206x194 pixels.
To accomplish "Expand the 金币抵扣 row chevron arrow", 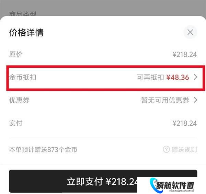I will [196, 77].
